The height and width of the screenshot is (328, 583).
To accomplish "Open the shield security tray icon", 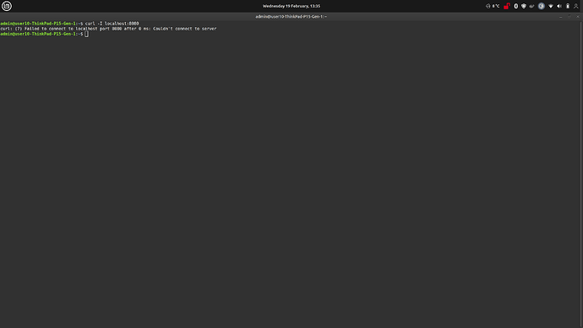I will coord(524,6).
